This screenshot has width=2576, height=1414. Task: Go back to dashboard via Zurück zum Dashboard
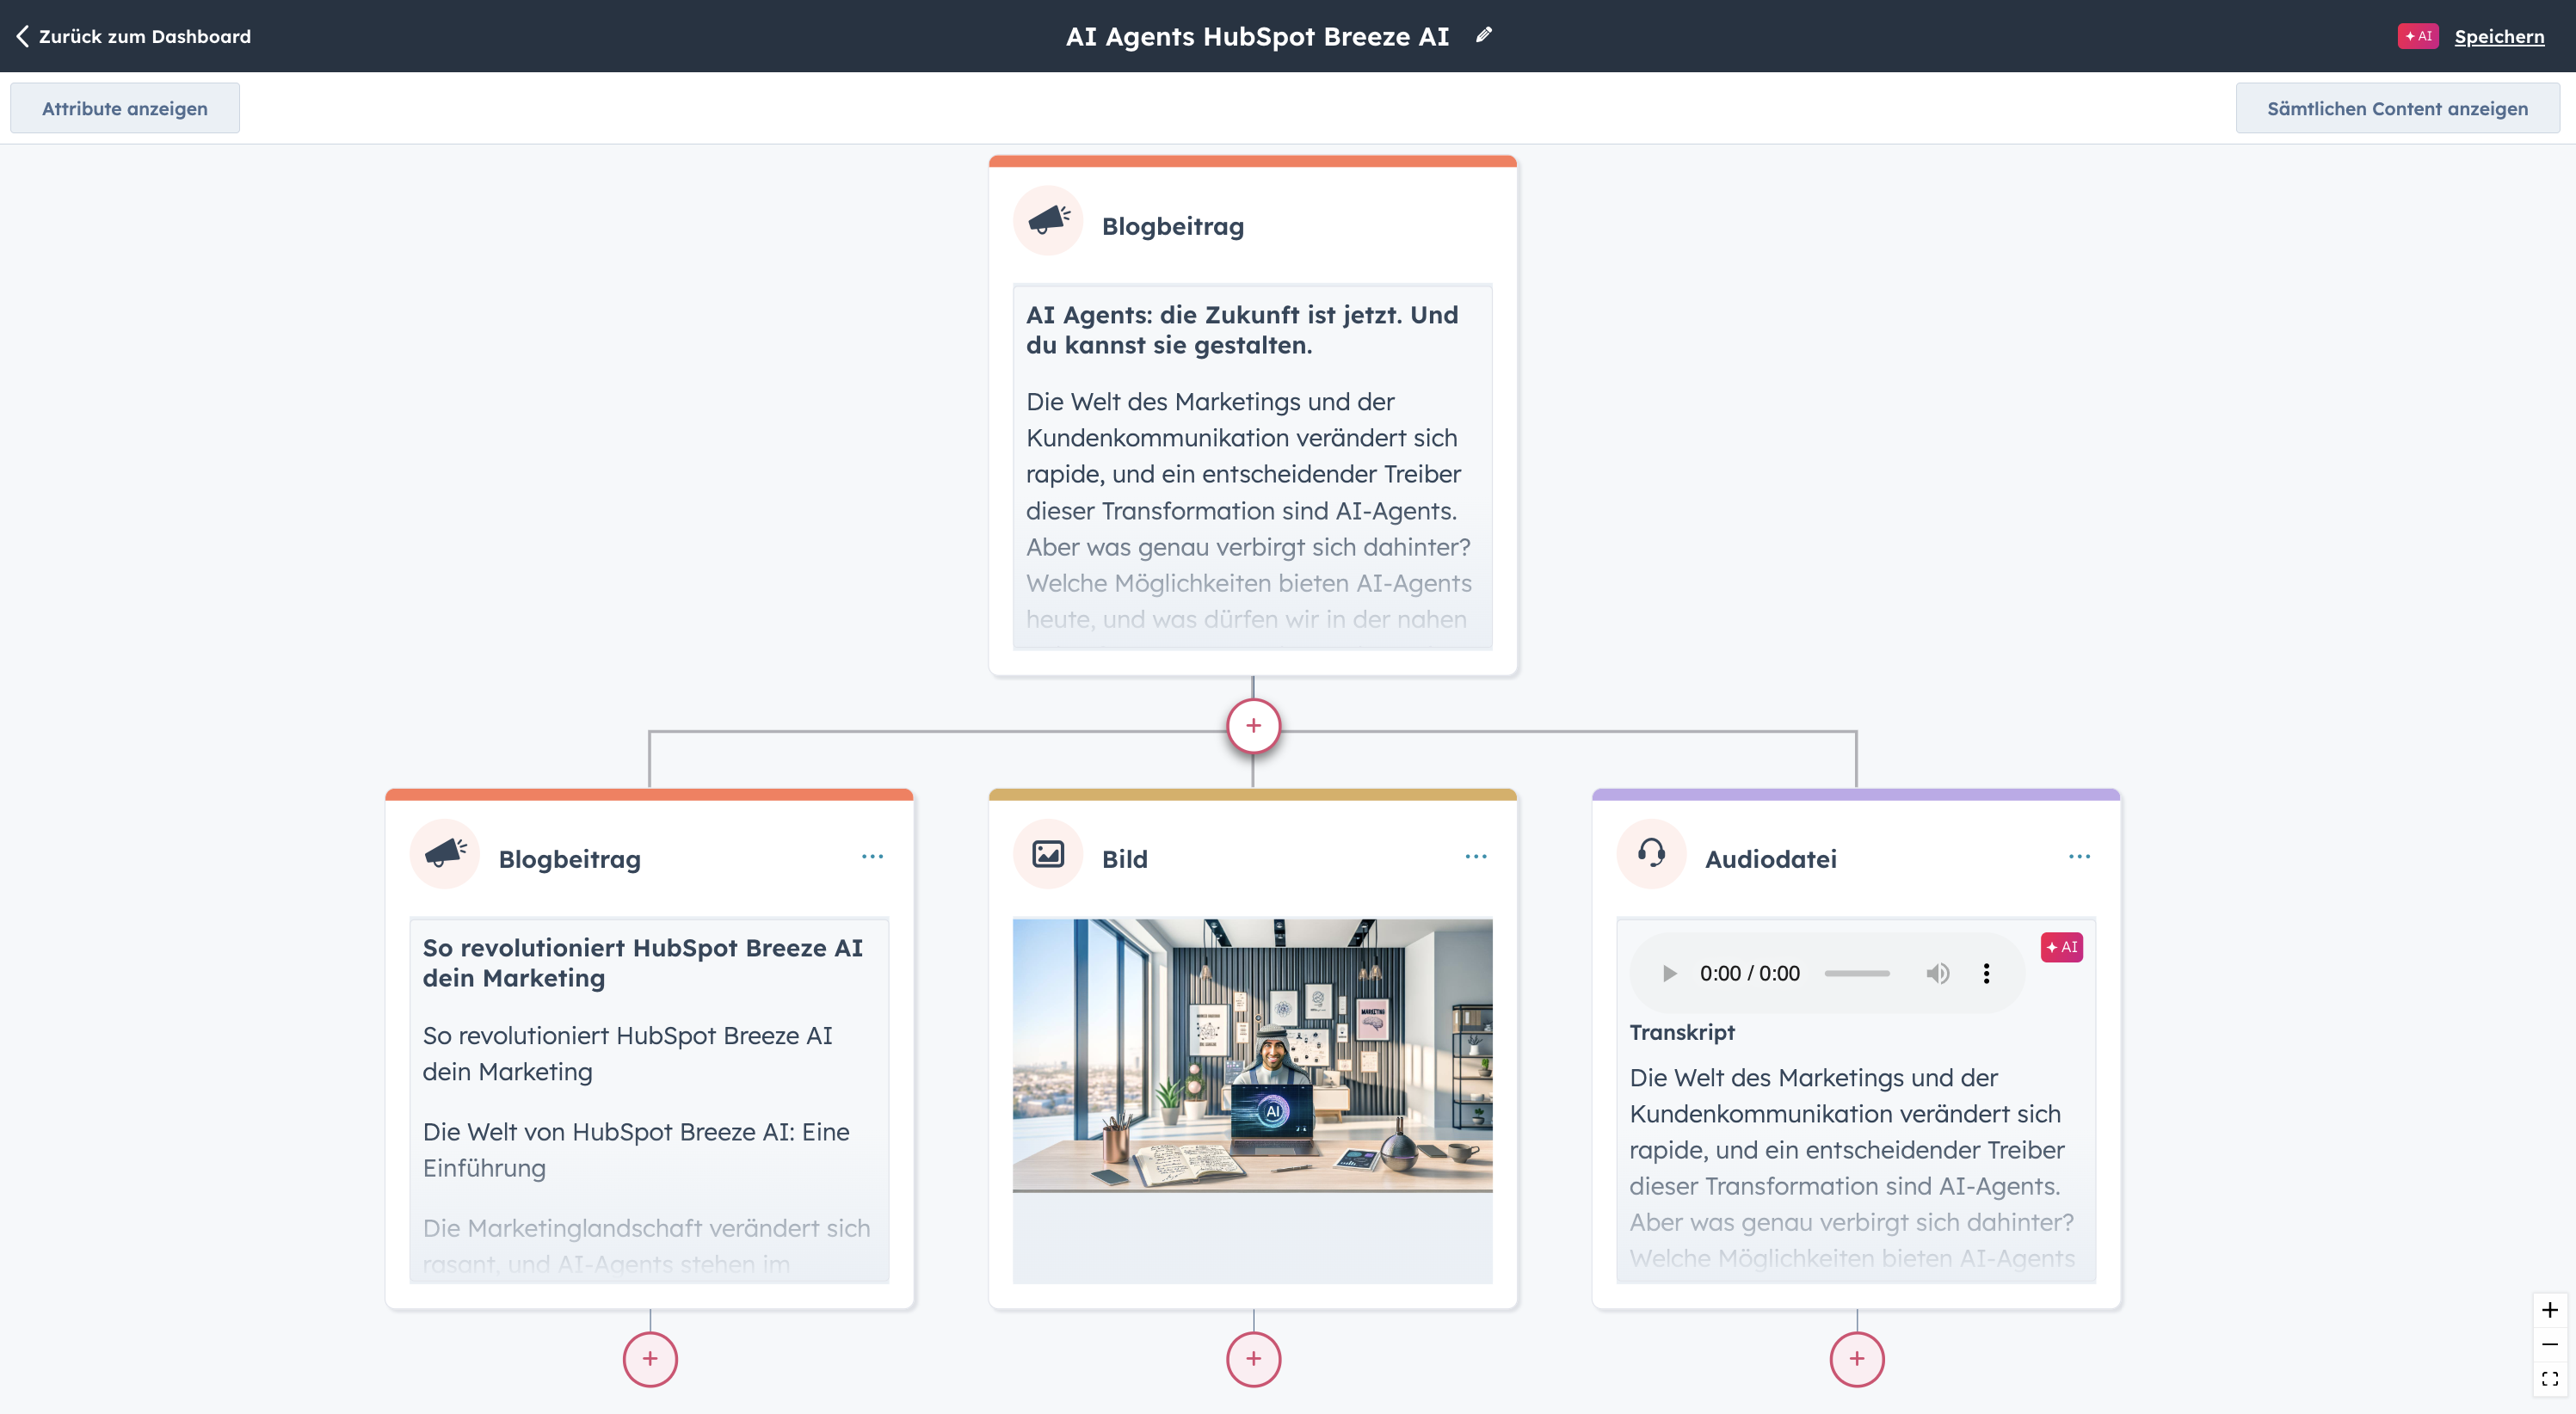tap(133, 37)
